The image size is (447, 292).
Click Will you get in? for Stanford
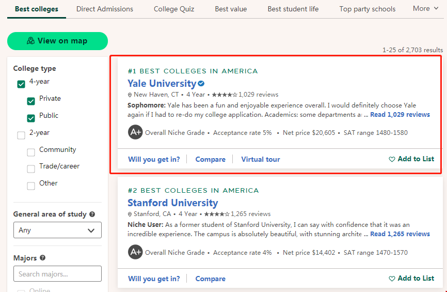click(x=154, y=279)
